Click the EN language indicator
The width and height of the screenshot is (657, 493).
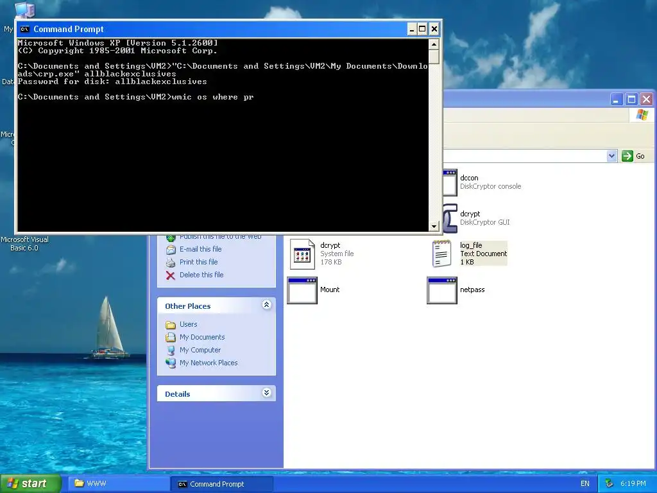(x=585, y=483)
